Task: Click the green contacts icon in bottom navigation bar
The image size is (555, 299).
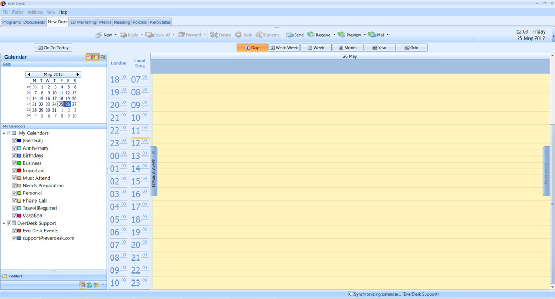Action: click(89, 285)
